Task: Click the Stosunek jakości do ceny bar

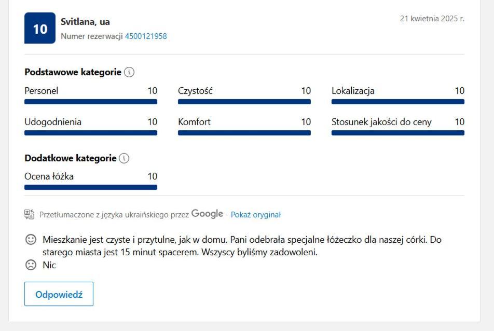Action: [x=398, y=133]
